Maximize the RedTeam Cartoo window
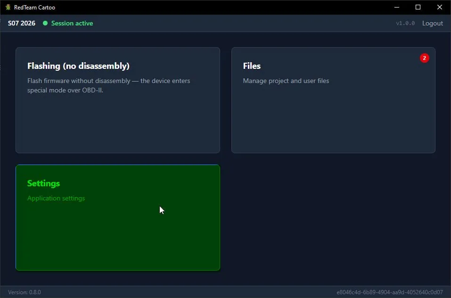451x298 pixels. [x=418, y=7]
